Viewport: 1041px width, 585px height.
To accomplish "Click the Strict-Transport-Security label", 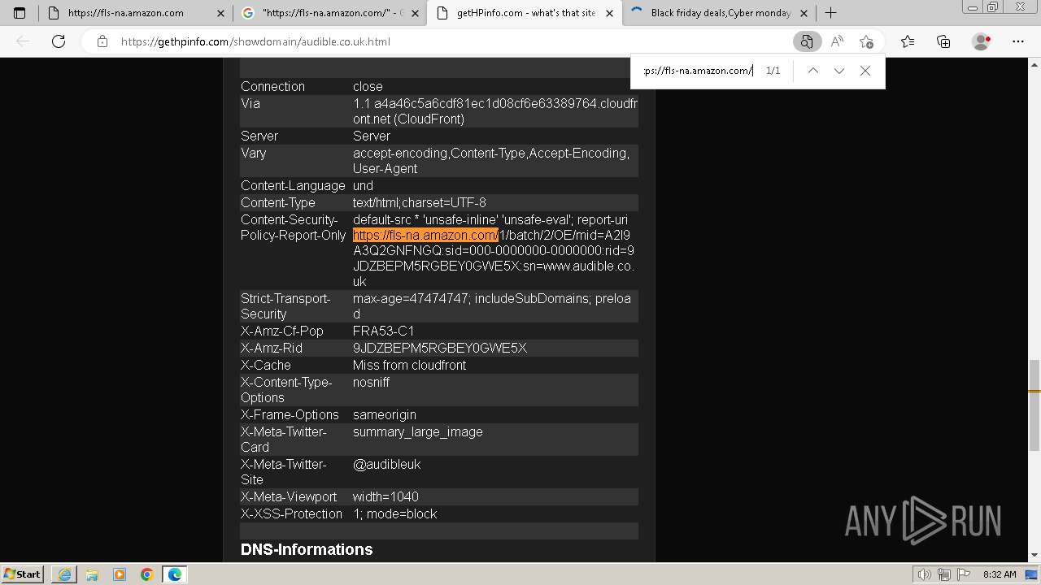I will click(285, 306).
